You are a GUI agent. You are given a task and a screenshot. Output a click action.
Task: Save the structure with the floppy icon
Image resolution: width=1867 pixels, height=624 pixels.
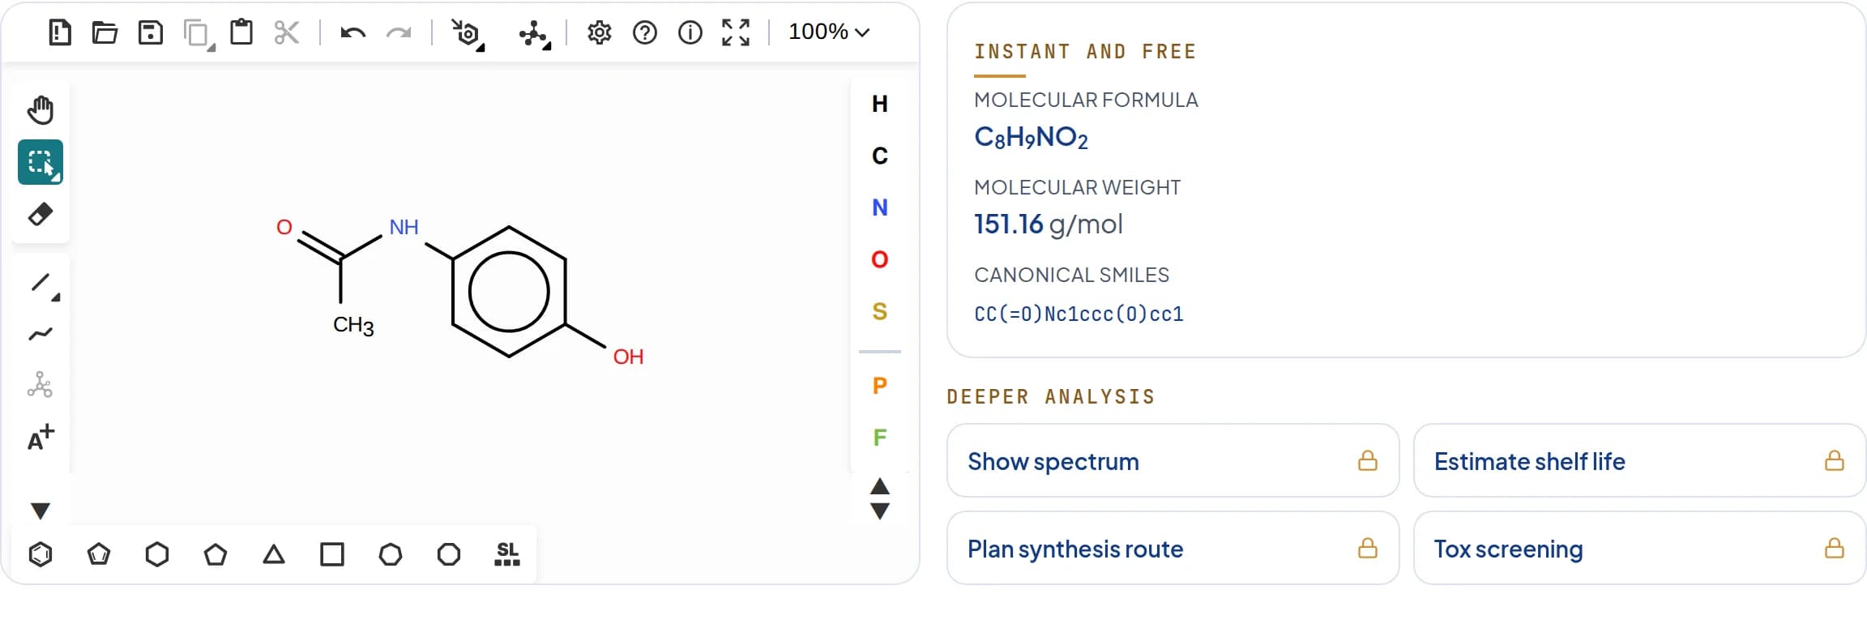[151, 32]
